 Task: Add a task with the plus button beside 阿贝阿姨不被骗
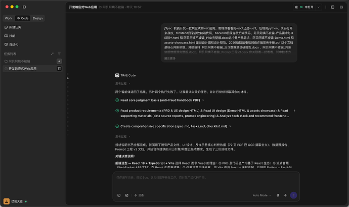tap(59, 61)
